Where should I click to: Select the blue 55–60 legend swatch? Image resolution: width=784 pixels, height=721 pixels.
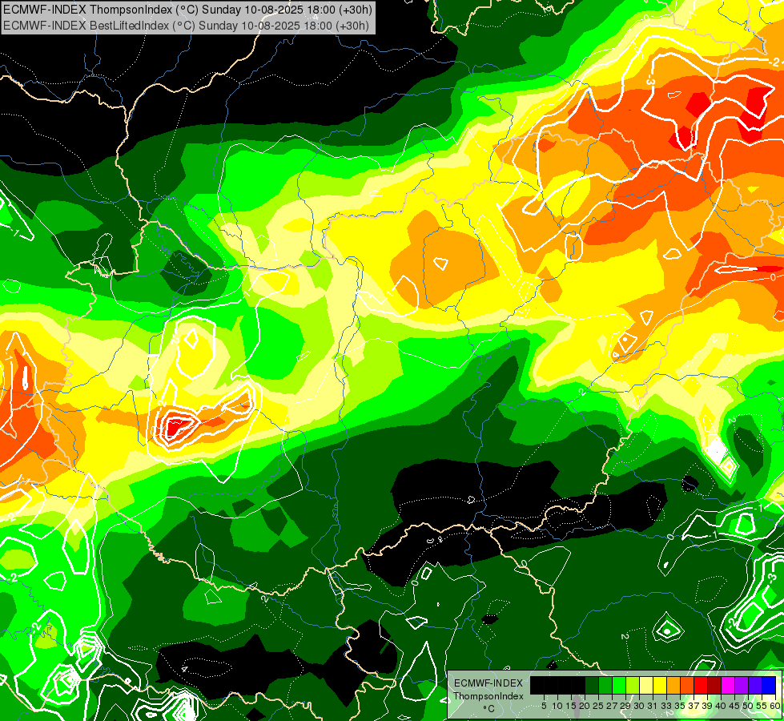click(x=769, y=685)
